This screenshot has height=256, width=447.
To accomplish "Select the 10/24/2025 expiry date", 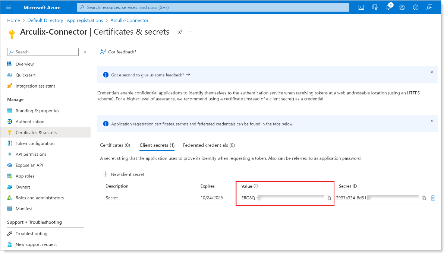I will [212, 197].
